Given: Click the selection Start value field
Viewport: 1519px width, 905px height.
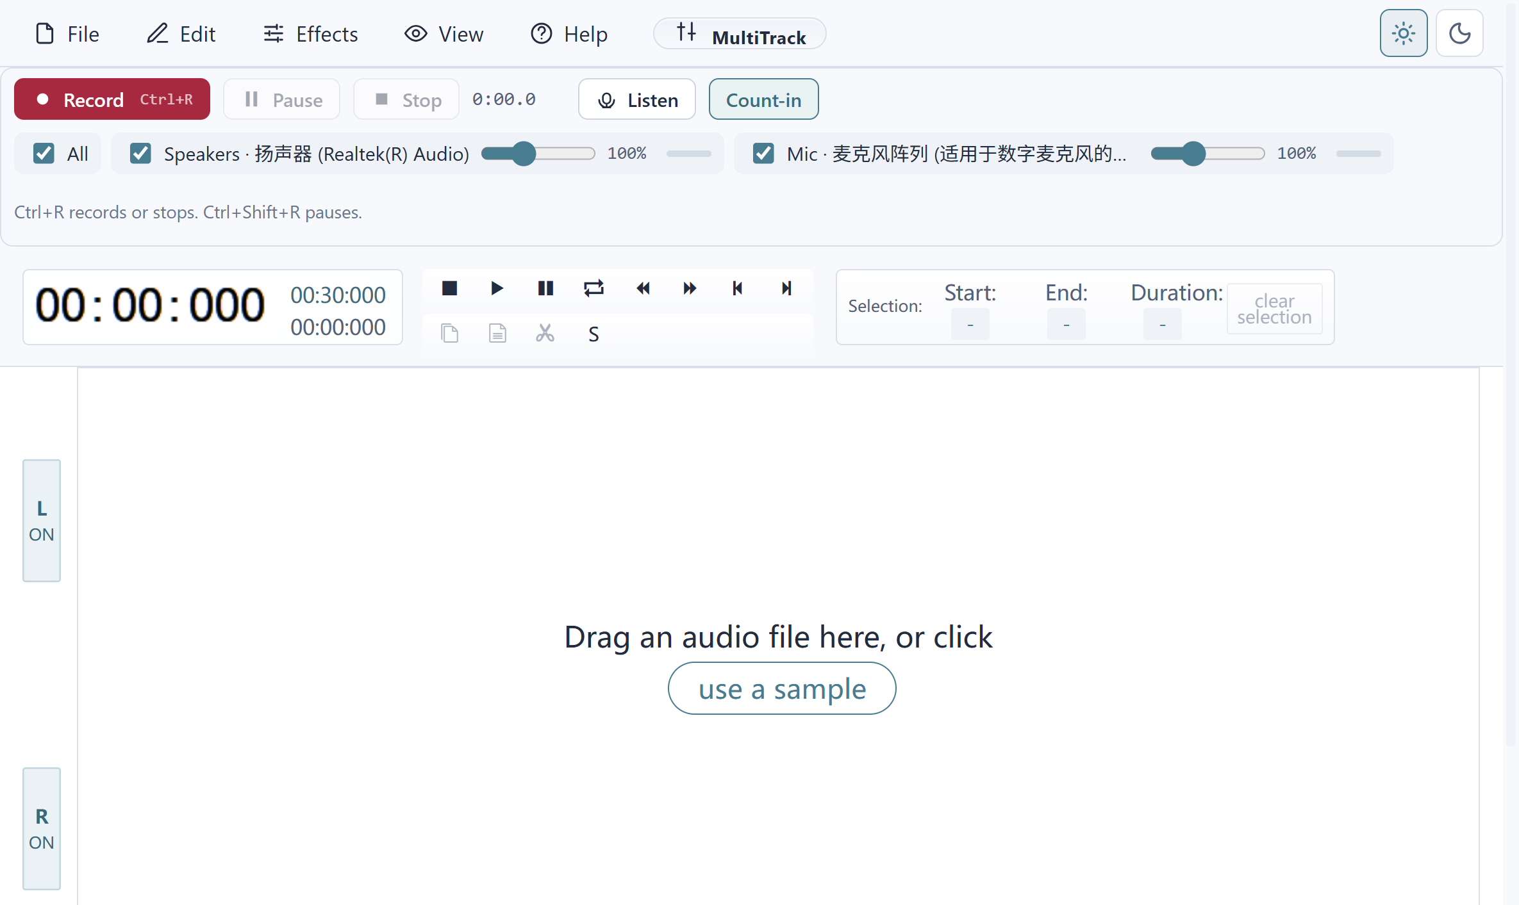Looking at the screenshot, I should click(970, 324).
